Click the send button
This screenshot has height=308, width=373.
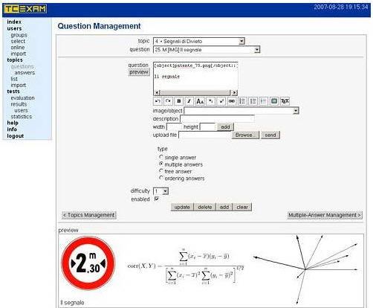click(x=270, y=135)
